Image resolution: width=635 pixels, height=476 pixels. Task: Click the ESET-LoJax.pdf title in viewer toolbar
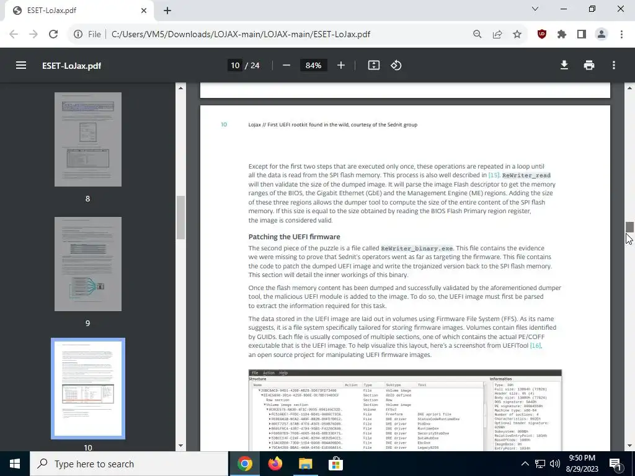click(x=71, y=66)
